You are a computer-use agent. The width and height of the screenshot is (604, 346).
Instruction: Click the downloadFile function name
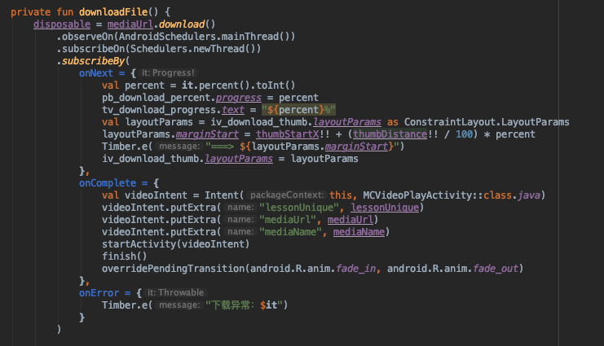[x=113, y=12]
